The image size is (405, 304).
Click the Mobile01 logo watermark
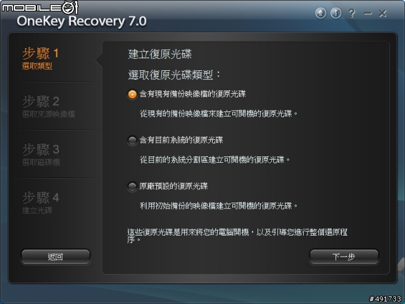coord(40,7)
